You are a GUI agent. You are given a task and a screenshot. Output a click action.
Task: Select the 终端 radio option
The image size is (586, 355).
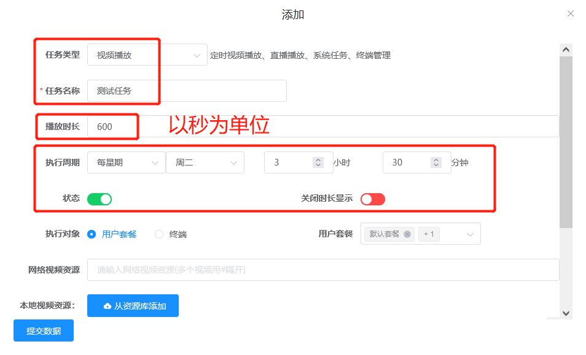[x=160, y=234]
